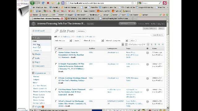Click the pushpin icon beside Edit Posts heading
Image resolution: width=198 pixels, height=111 pixels.
pyautogui.click(x=57, y=31)
